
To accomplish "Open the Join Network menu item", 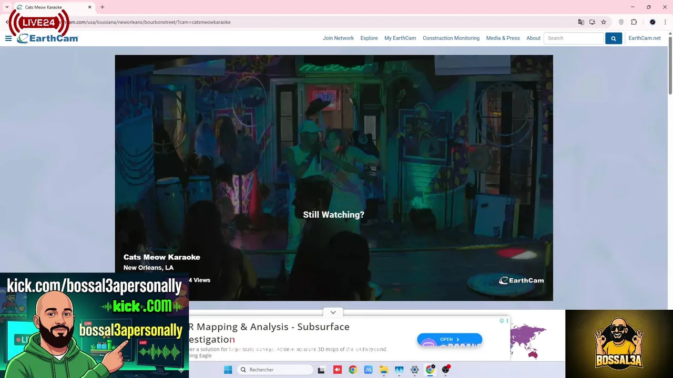I will [338, 38].
